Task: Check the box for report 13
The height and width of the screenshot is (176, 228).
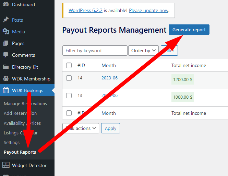Action: pos(69,96)
